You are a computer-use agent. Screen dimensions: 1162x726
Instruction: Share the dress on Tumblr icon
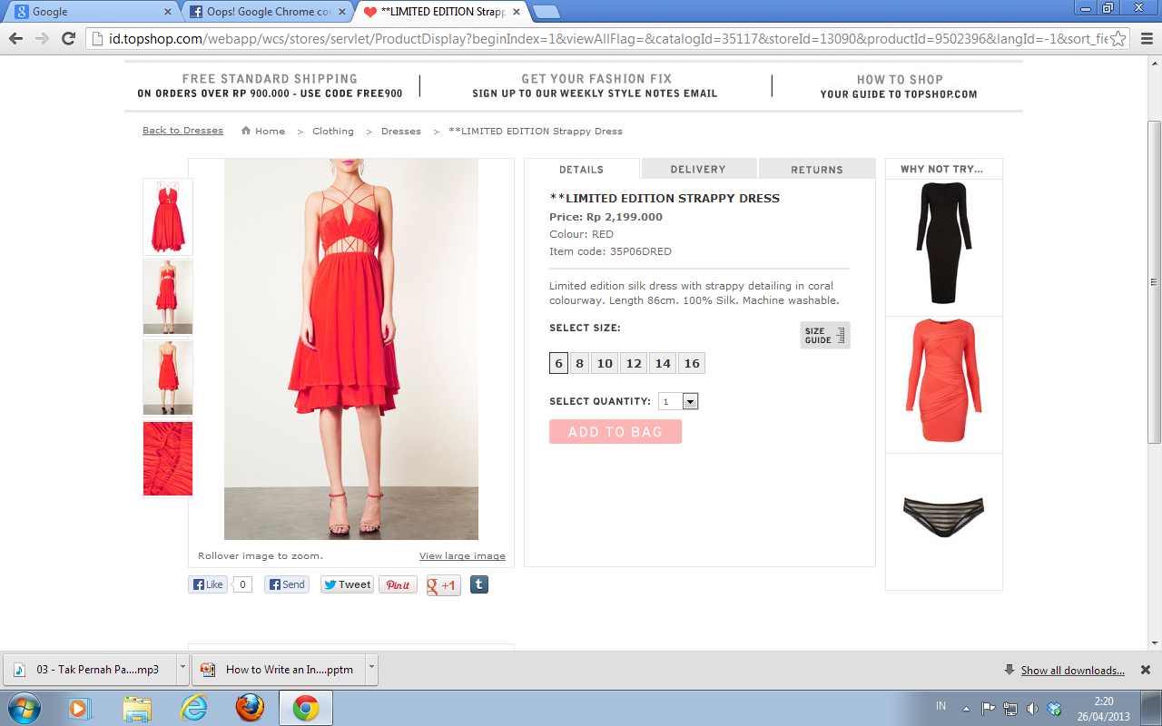[x=479, y=584]
